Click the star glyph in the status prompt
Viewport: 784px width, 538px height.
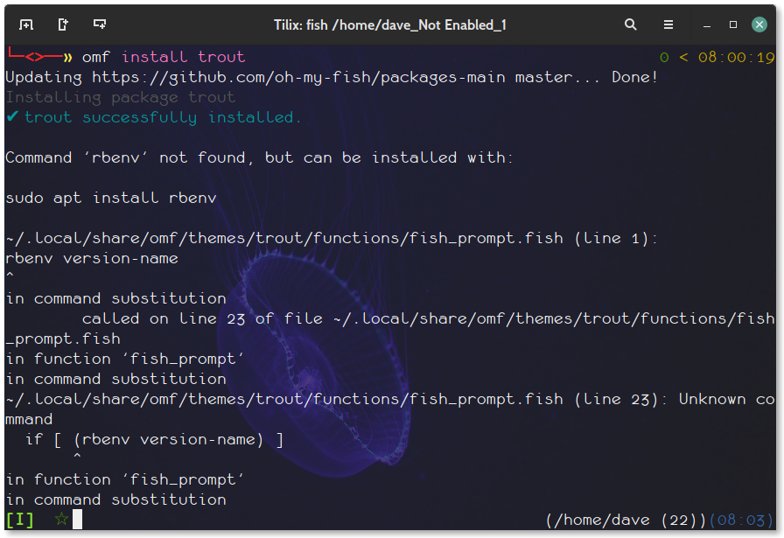pyautogui.click(x=60, y=519)
